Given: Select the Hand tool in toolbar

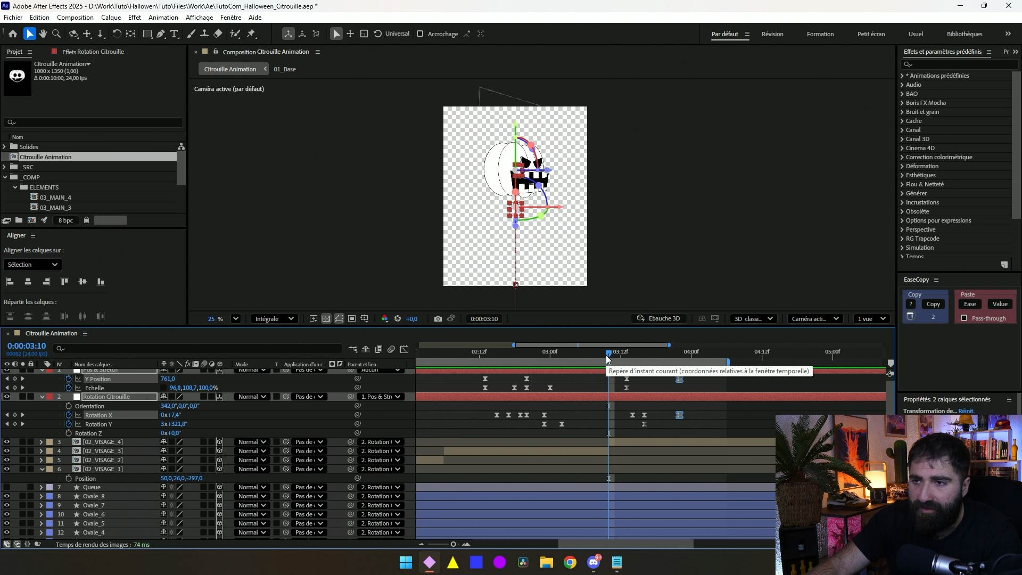Looking at the screenshot, I should [x=43, y=34].
